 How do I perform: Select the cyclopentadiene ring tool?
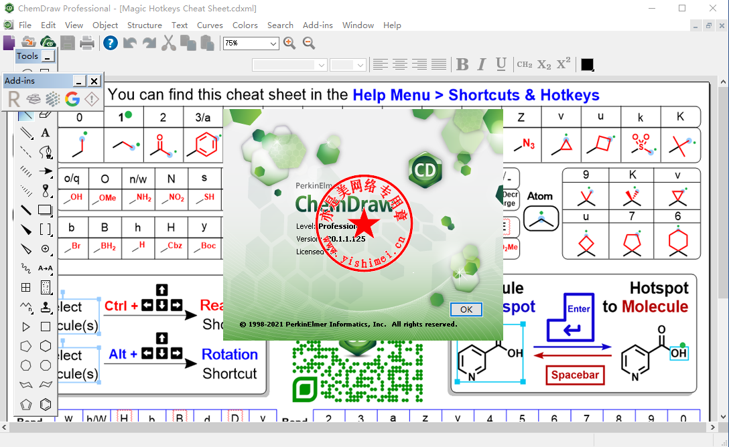pos(25,404)
